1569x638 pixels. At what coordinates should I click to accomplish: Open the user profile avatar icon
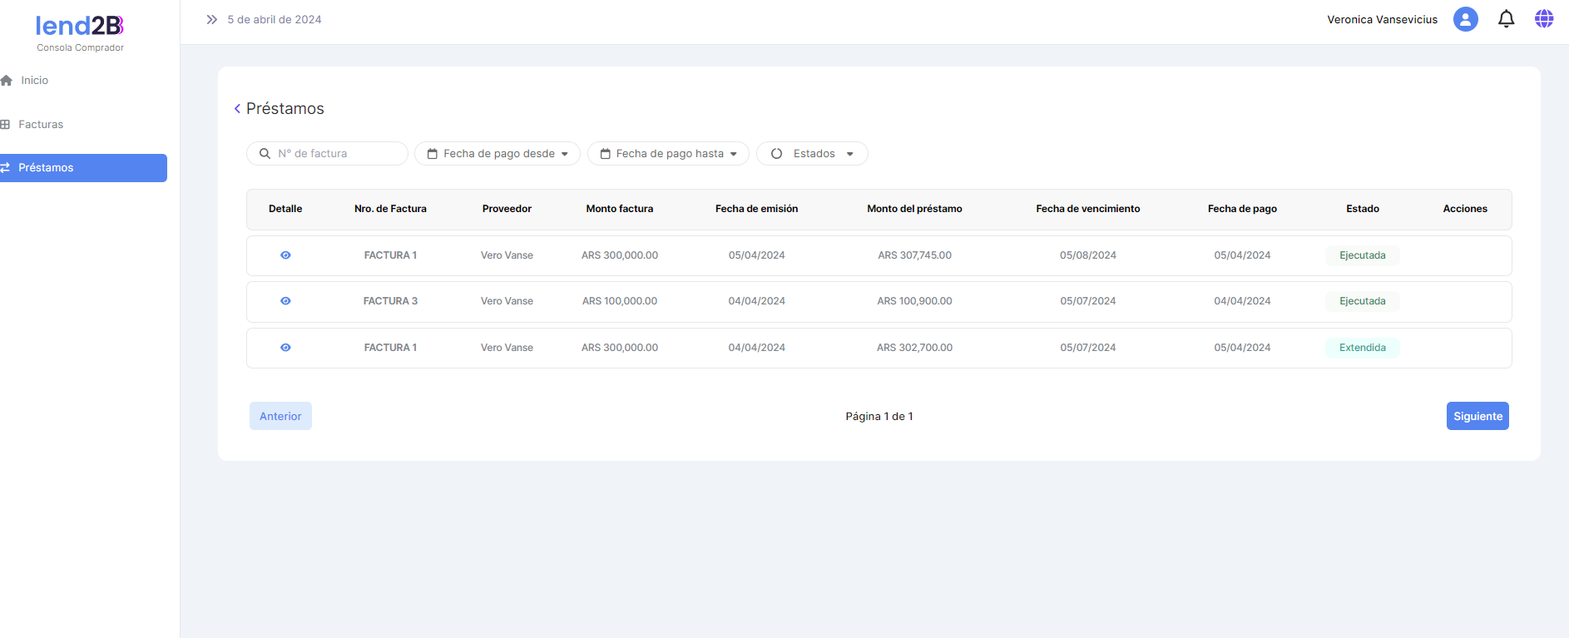[x=1465, y=19]
